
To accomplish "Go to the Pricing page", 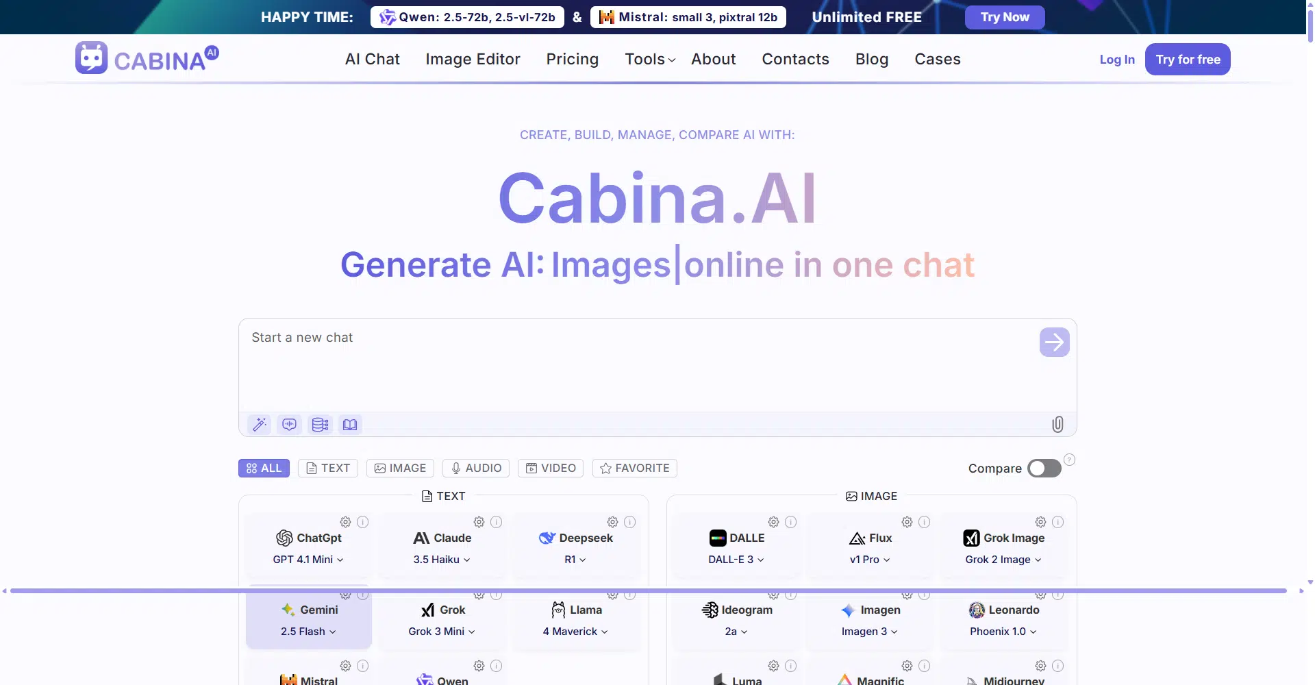I will 572,60.
